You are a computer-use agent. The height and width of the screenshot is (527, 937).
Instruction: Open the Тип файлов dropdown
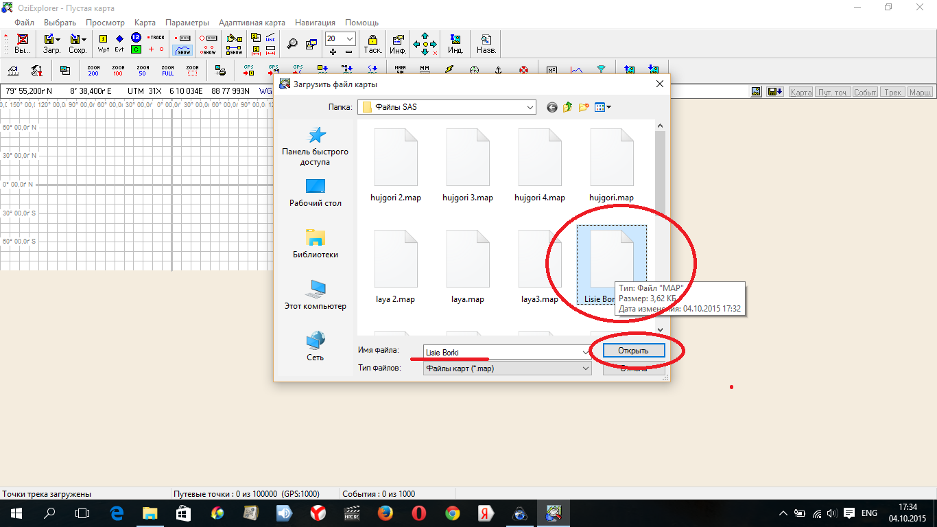586,368
